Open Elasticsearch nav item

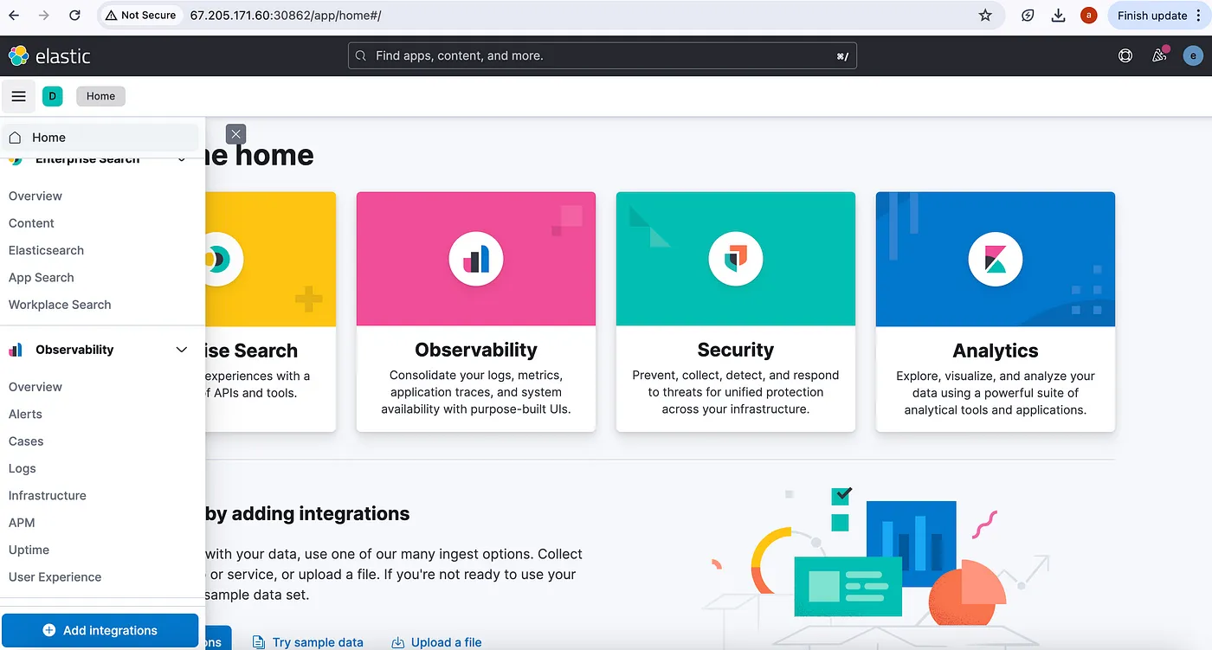tap(46, 250)
